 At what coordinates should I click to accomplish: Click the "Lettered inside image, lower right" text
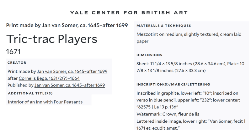(x=191, y=125)
